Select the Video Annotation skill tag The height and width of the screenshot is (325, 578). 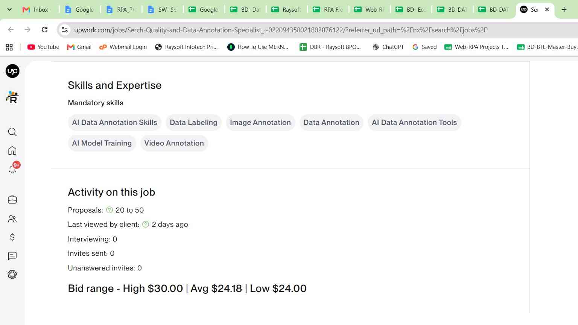(x=174, y=143)
